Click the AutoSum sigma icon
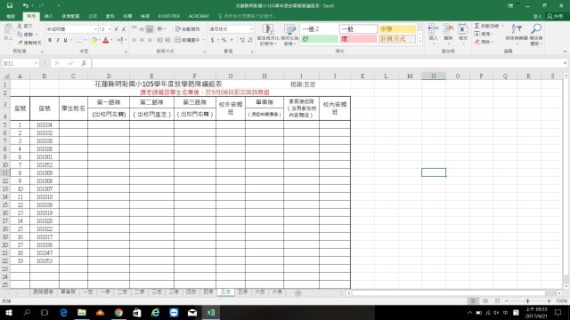The width and height of the screenshot is (570, 320). click(476, 26)
